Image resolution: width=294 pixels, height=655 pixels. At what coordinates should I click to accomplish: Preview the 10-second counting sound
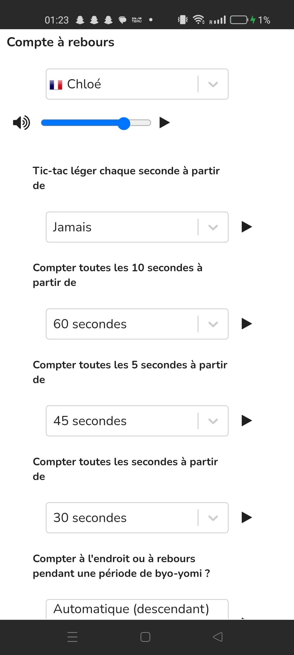247,324
